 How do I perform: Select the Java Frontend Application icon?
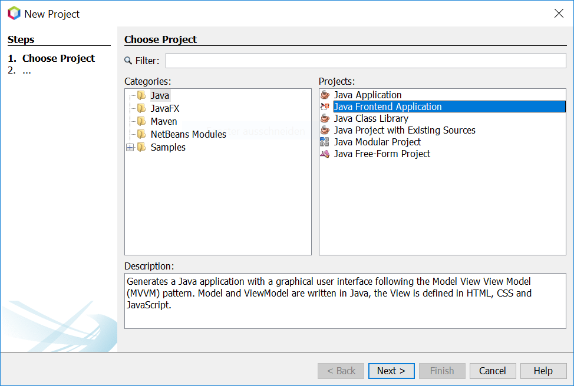coord(325,107)
